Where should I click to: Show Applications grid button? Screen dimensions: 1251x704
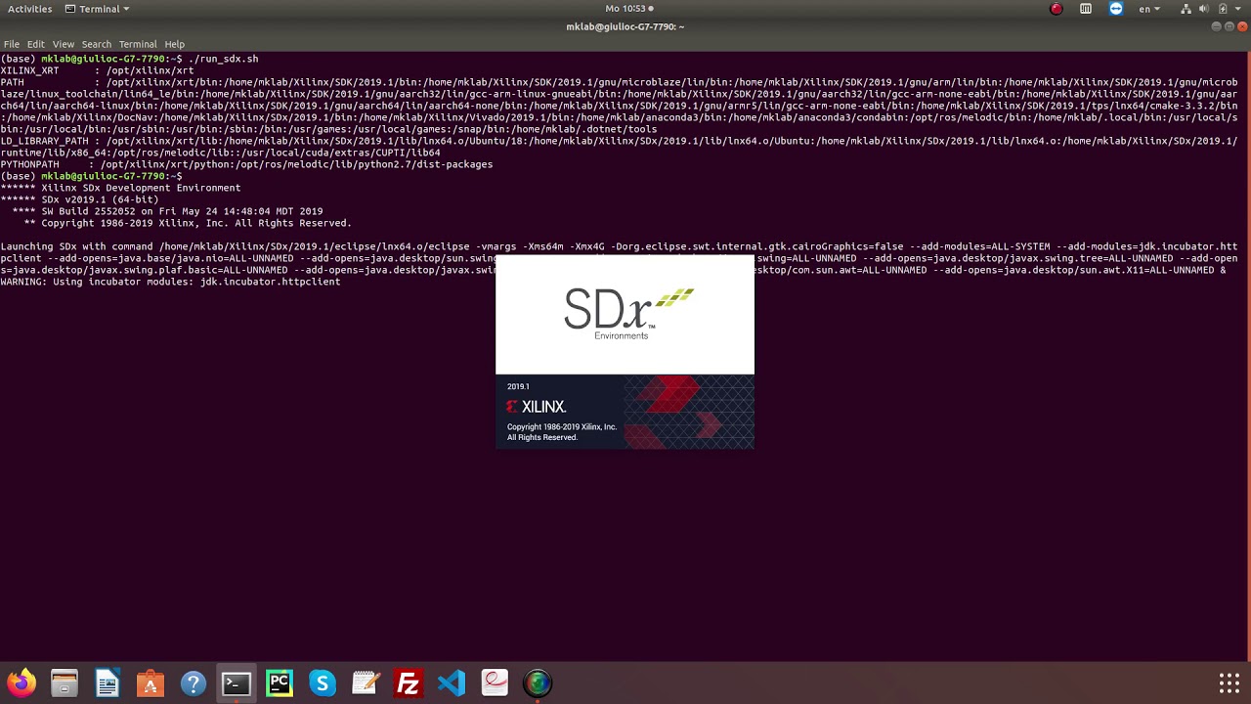1229,683
